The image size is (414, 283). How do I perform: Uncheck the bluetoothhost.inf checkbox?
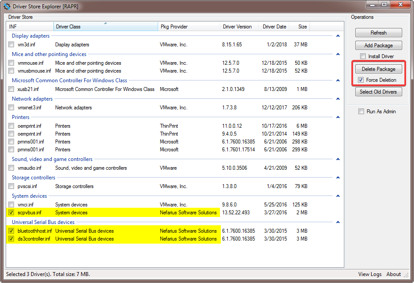point(11,231)
